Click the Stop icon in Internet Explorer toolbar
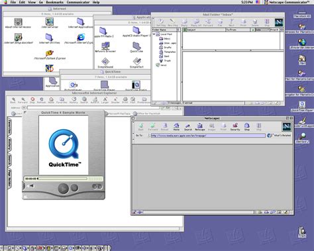This screenshot has height=251, width=314. (32, 100)
